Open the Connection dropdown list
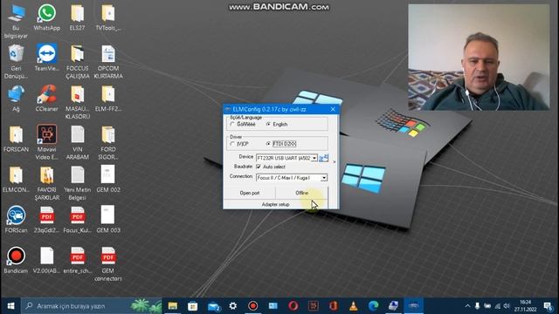 point(324,177)
